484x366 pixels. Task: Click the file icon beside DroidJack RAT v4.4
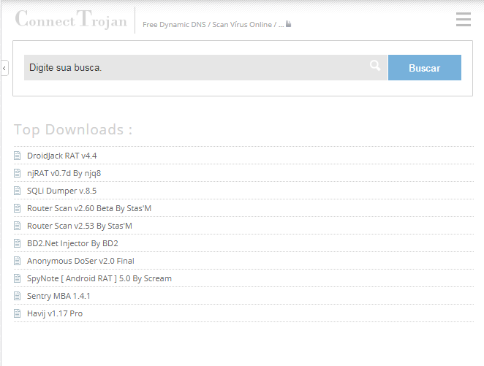(18, 156)
